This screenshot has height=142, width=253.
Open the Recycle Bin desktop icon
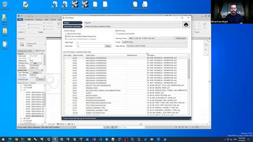point(5,5)
